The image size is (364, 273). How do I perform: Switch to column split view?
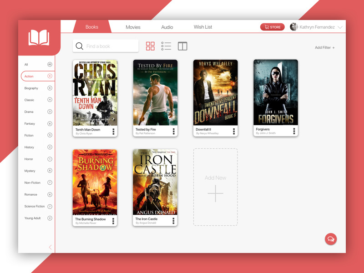[x=182, y=46]
